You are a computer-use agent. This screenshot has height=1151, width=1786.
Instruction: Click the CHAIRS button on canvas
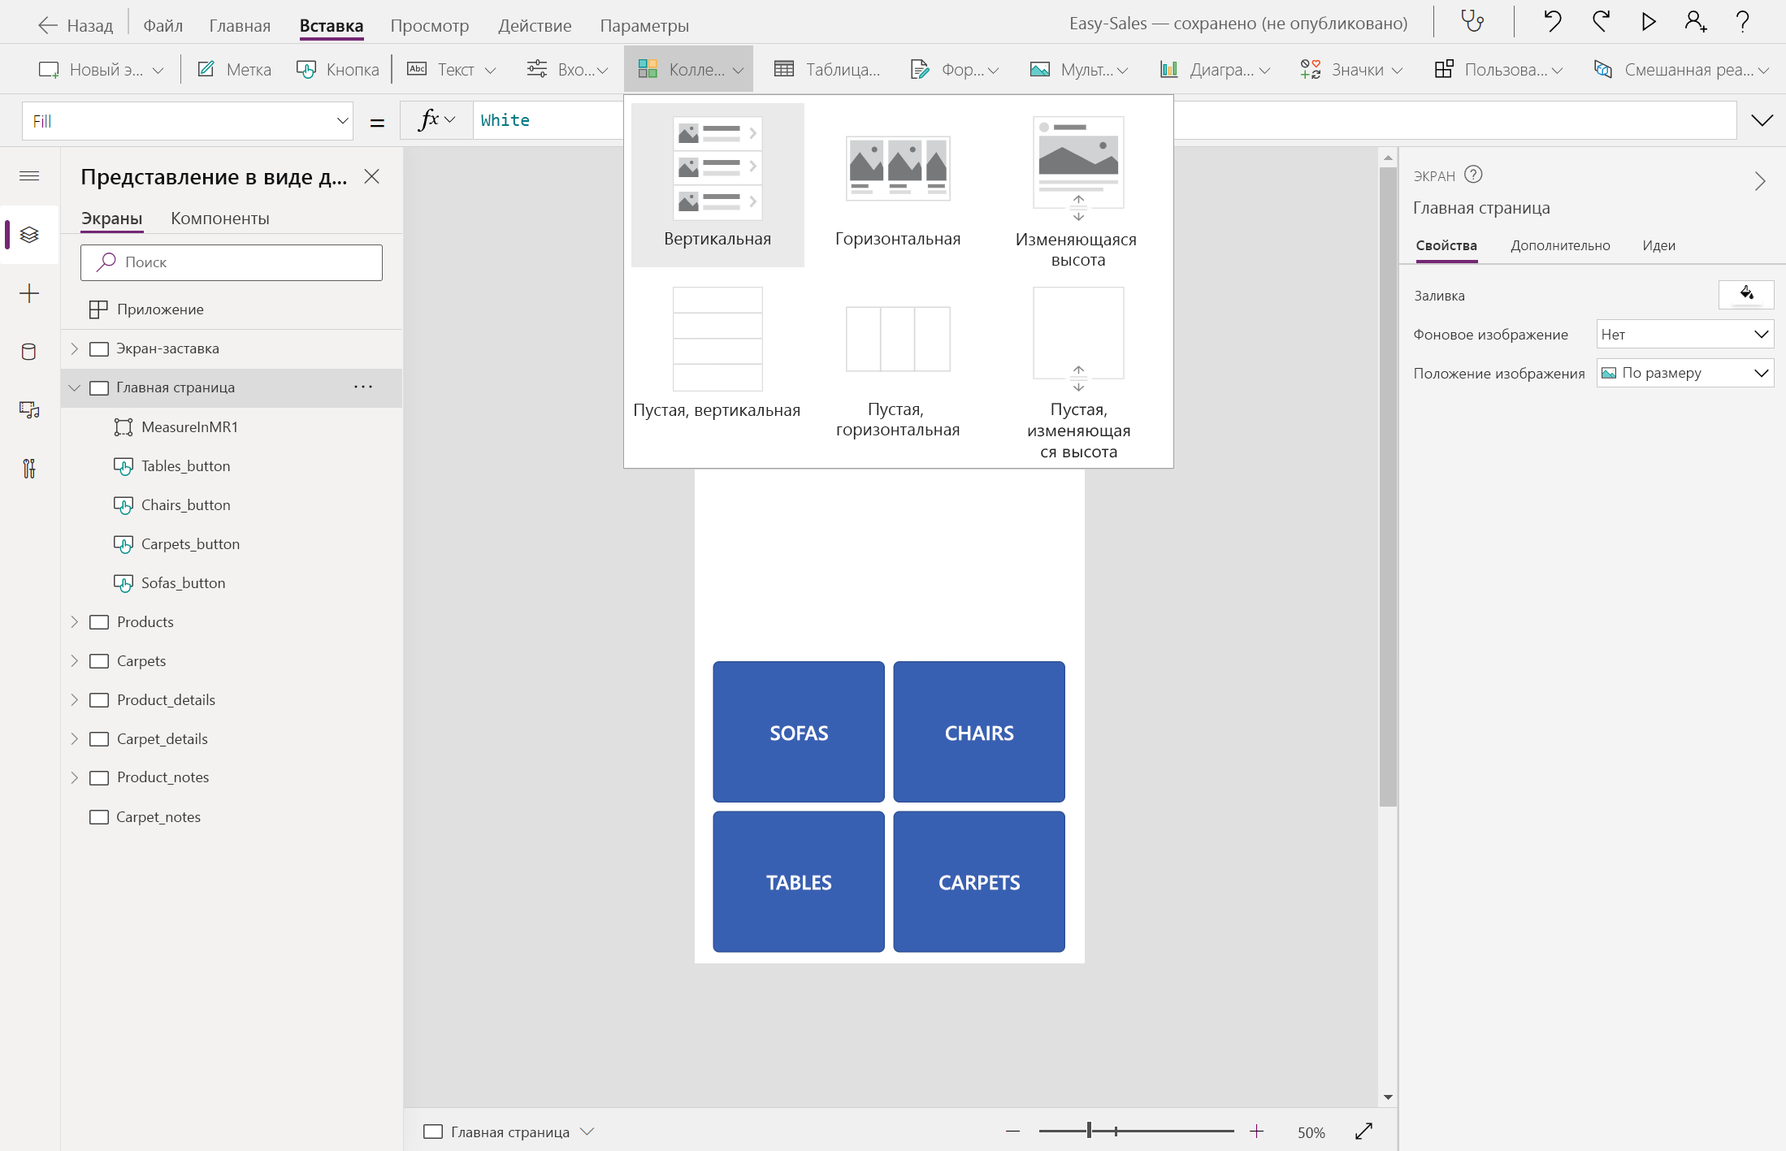[x=978, y=732]
